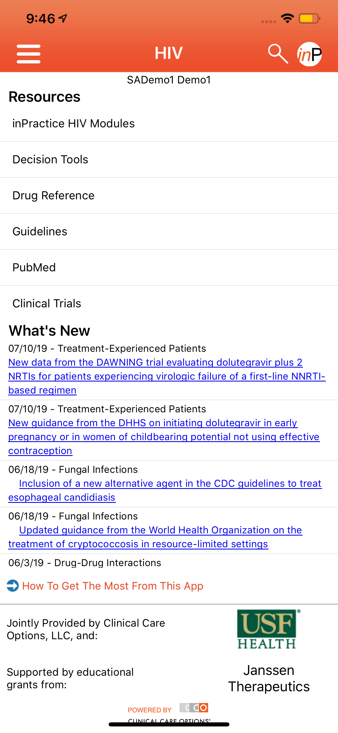Tap the search magnifier icon
This screenshot has width=338, height=733.
[278, 54]
